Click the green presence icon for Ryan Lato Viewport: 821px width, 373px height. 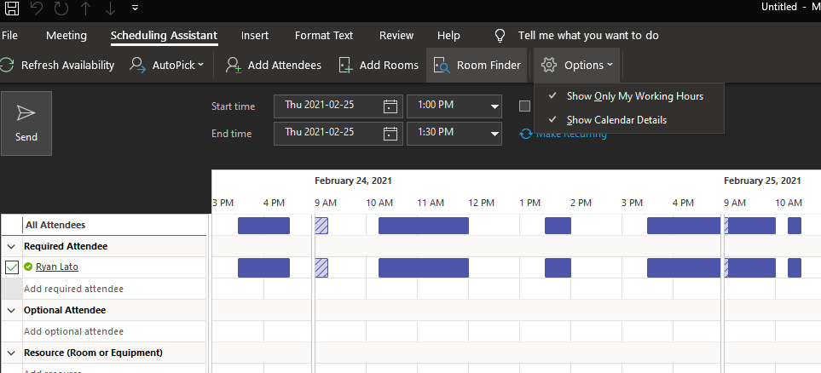point(28,267)
